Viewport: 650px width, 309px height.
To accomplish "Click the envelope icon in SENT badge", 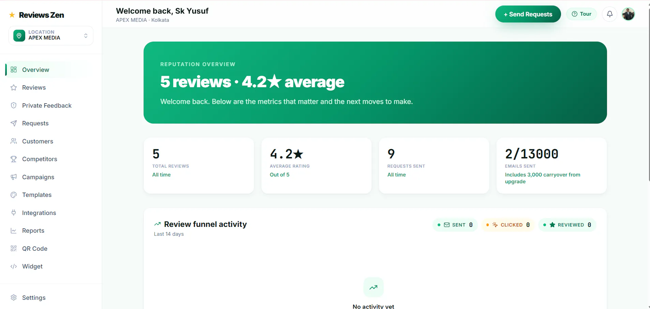I will [x=447, y=225].
